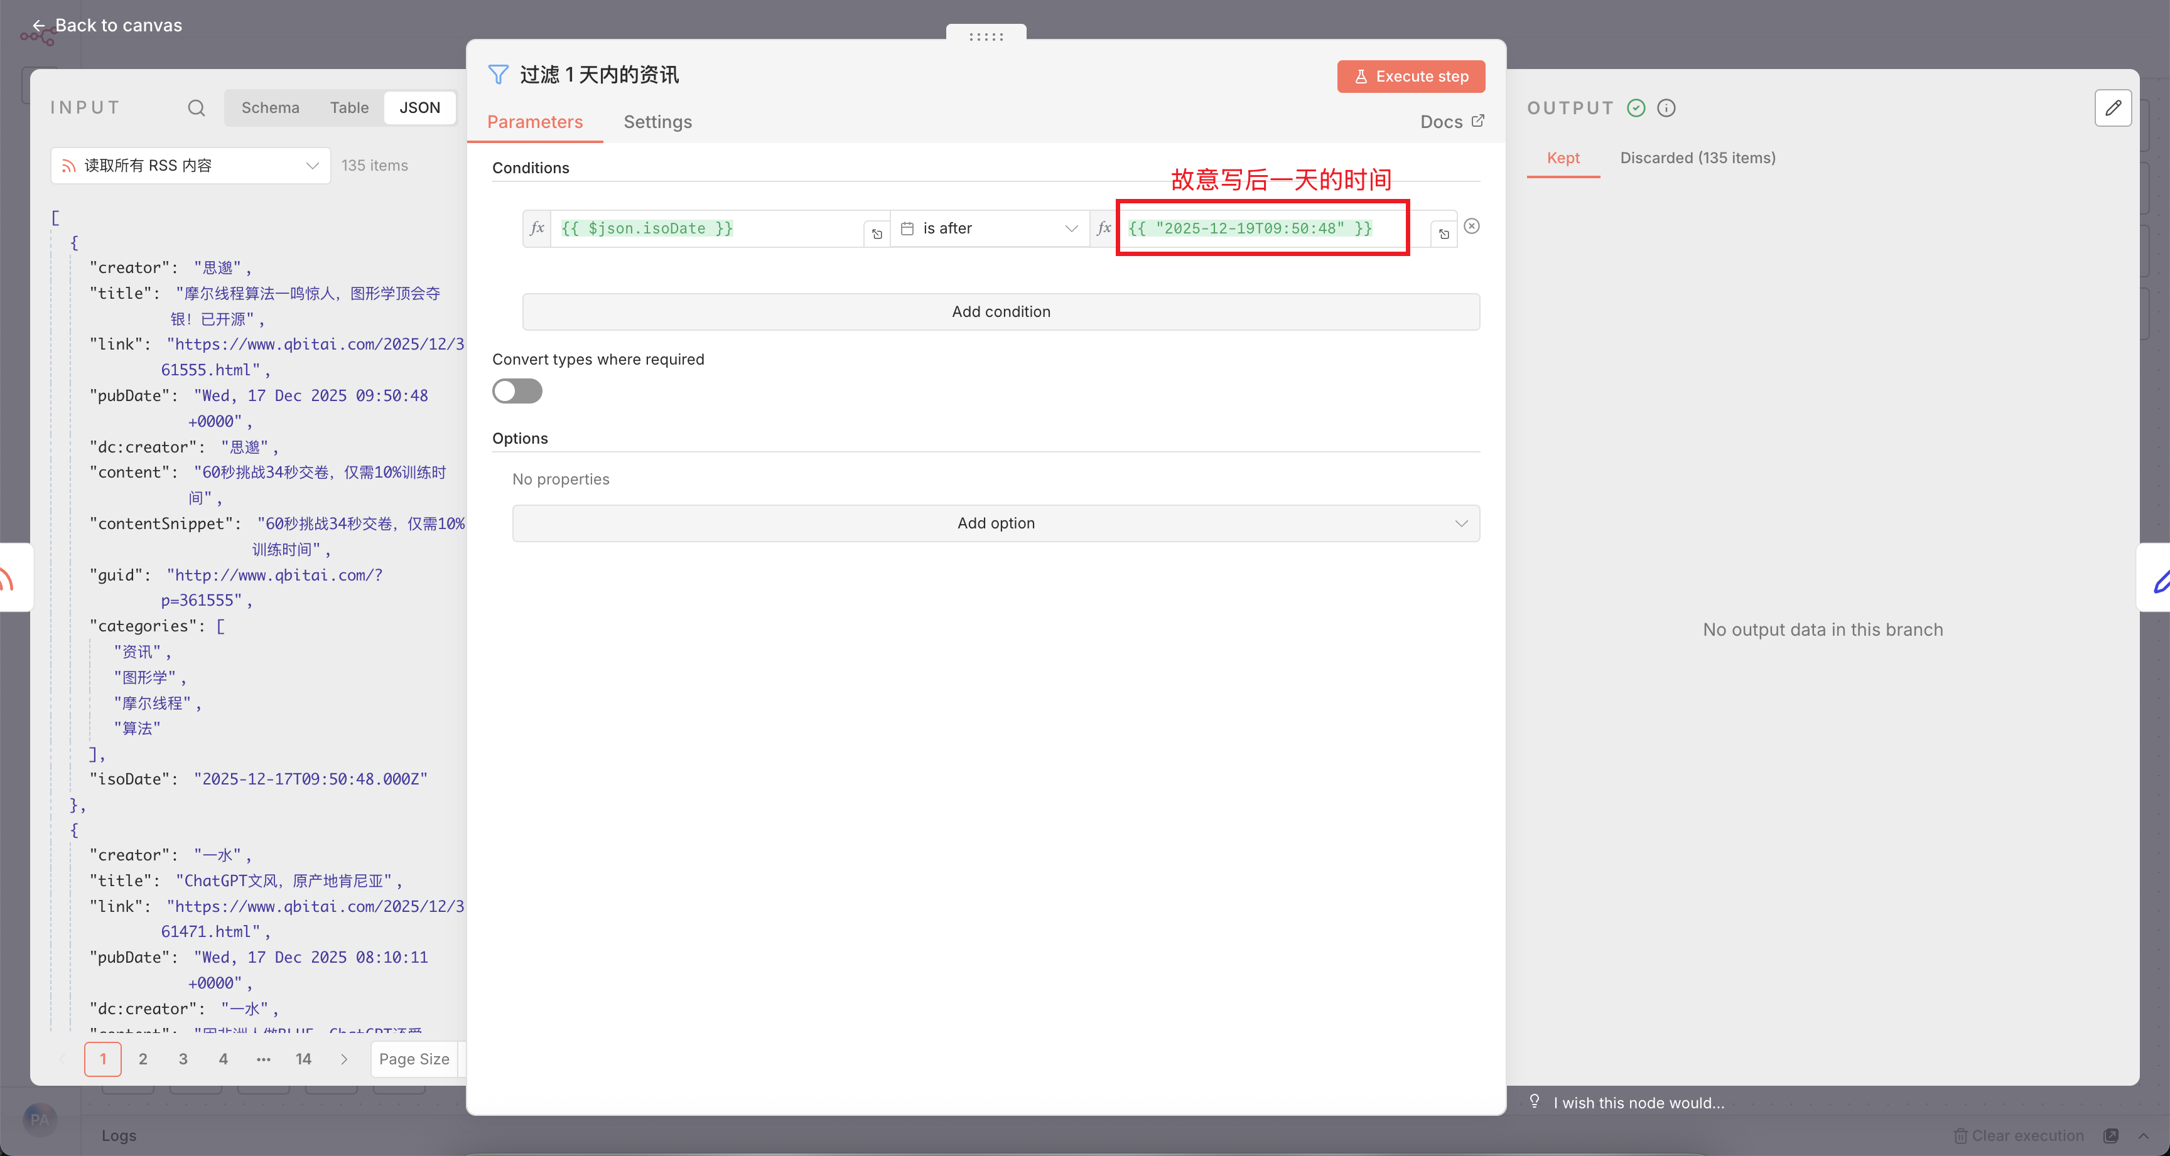Image resolution: width=2170 pixels, height=1156 pixels.
Task: Switch input view to Schema
Action: pos(269,108)
